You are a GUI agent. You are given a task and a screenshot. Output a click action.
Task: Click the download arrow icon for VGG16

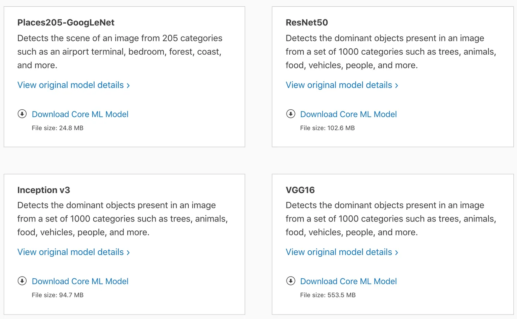point(291,281)
